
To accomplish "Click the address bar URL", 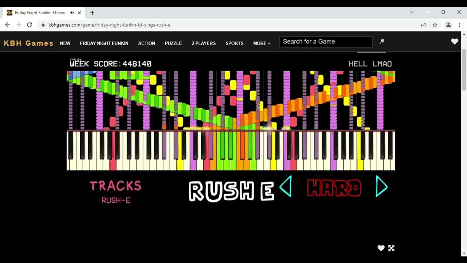I will (109, 25).
